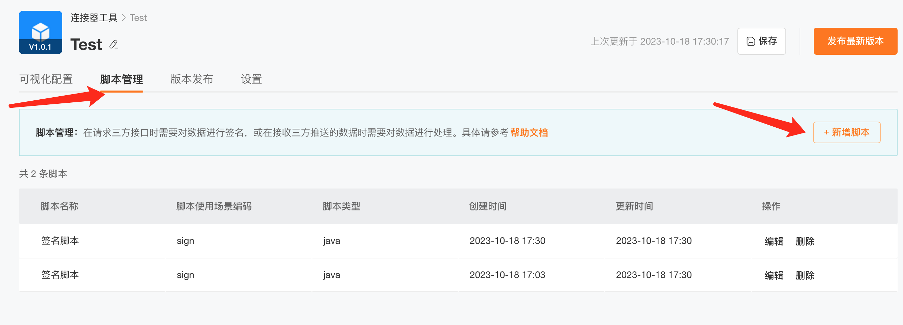903x325 pixels.
Task: Click the 更新时间 column header
Action: click(634, 206)
